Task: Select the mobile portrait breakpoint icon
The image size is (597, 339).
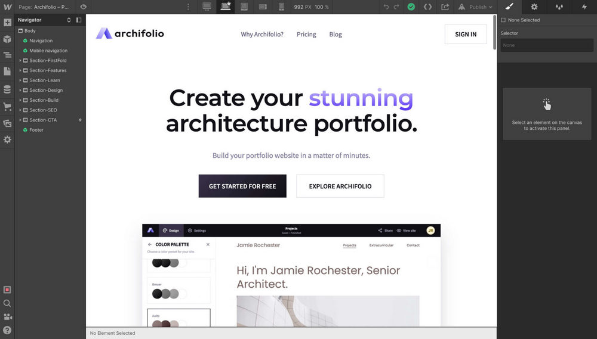Action: pyautogui.click(x=281, y=7)
